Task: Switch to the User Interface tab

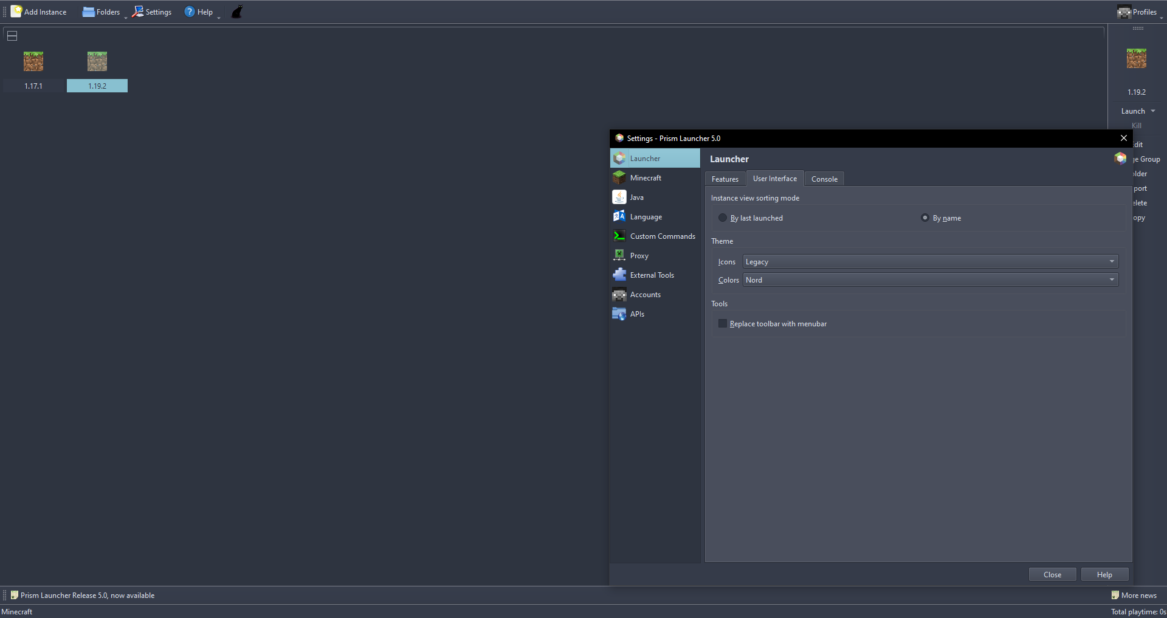Action: click(x=775, y=178)
